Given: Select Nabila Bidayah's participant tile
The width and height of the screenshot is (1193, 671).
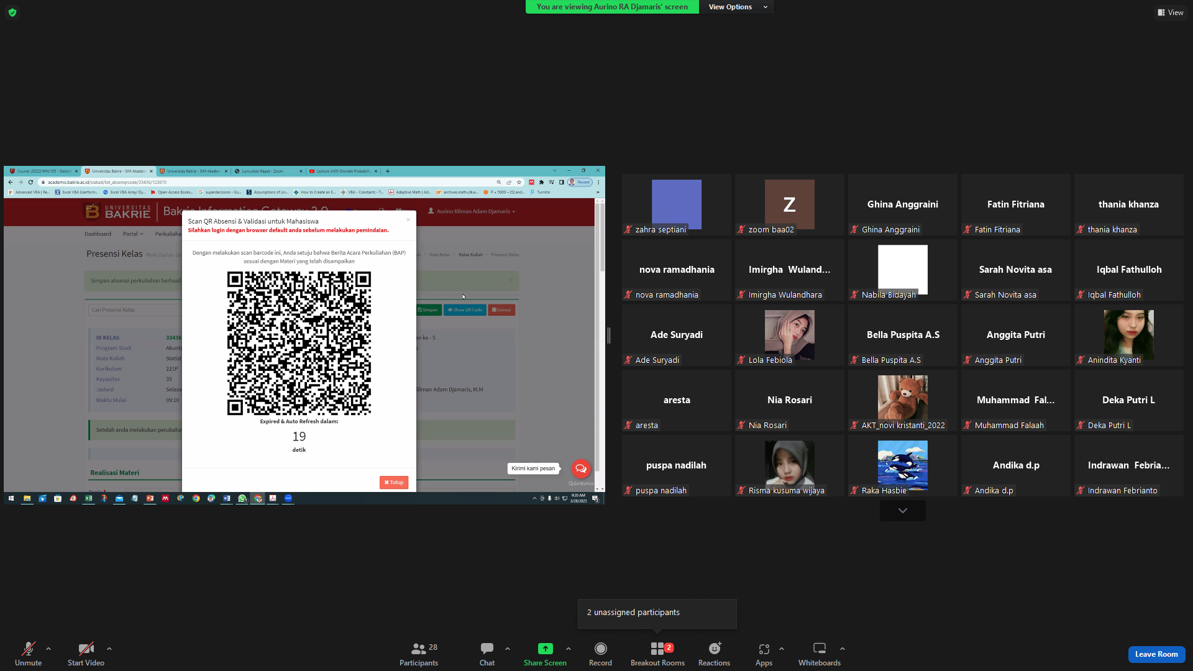Looking at the screenshot, I should click(x=903, y=270).
